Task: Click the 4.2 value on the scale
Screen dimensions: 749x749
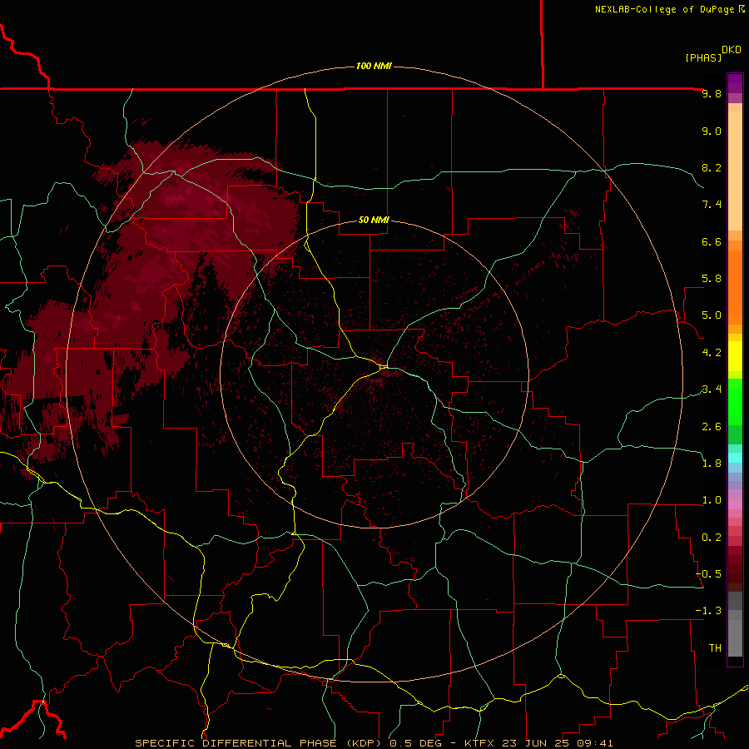Action: (712, 353)
